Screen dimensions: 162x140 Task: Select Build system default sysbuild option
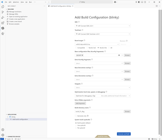click(x=76, y=123)
